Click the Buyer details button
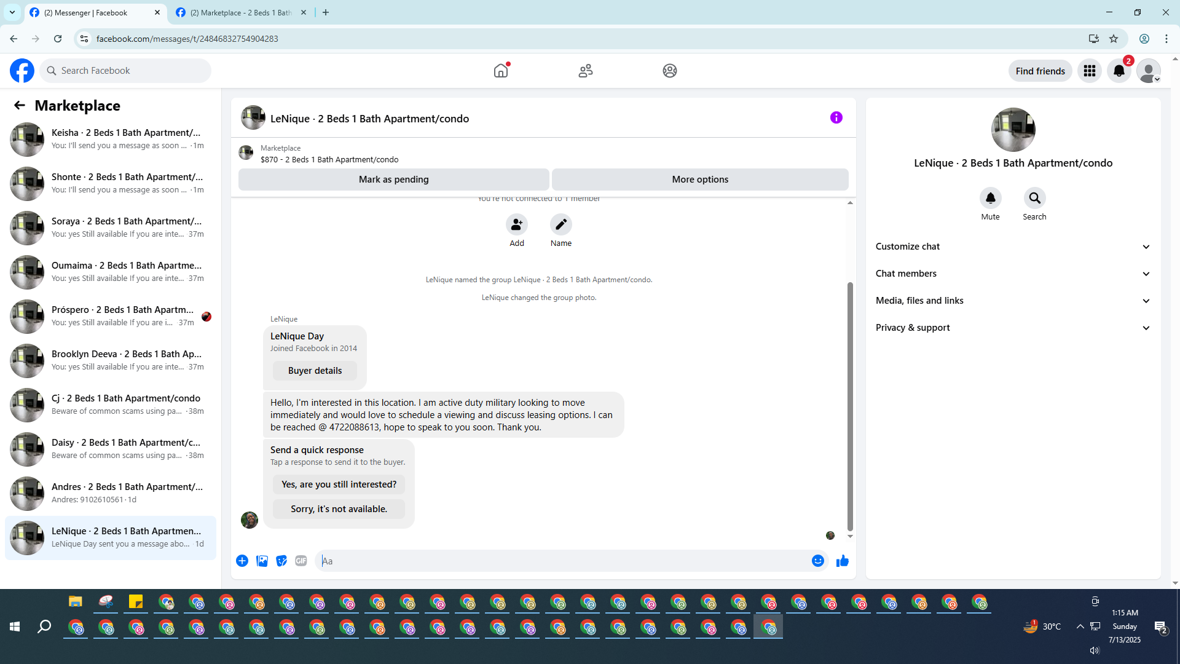 click(x=315, y=371)
